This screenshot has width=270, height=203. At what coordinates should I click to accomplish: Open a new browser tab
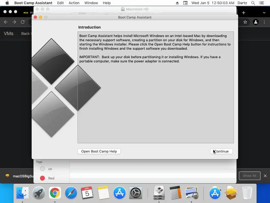[243, 13]
